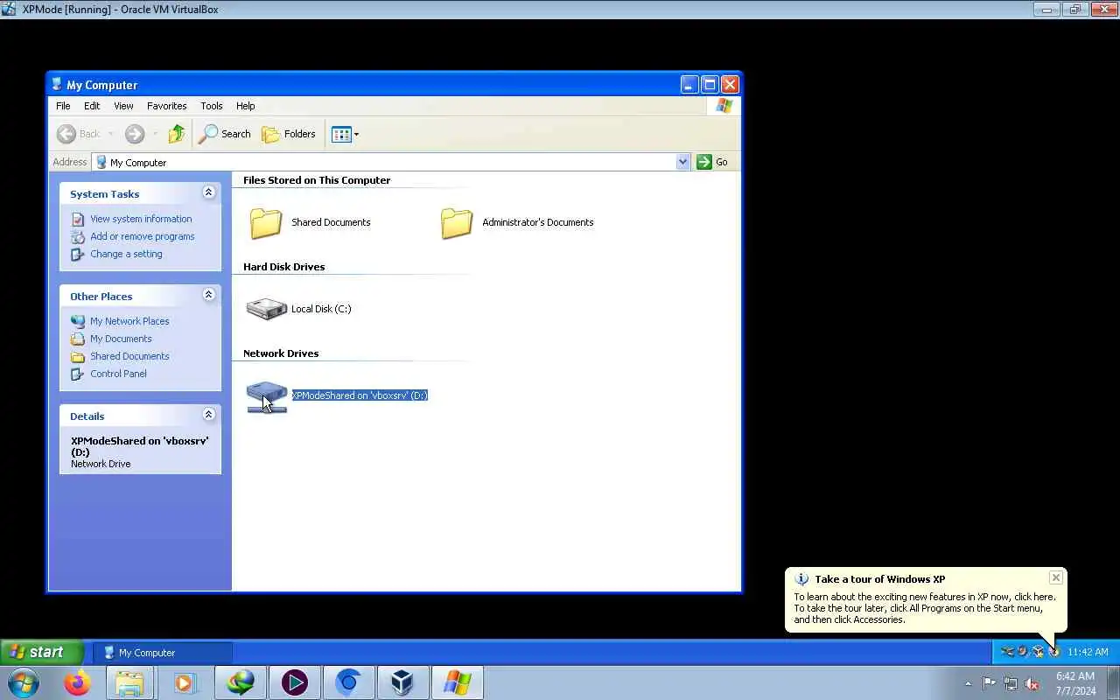Click the XP Start button
The width and height of the screenshot is (1120, 700).
[41, 652]
